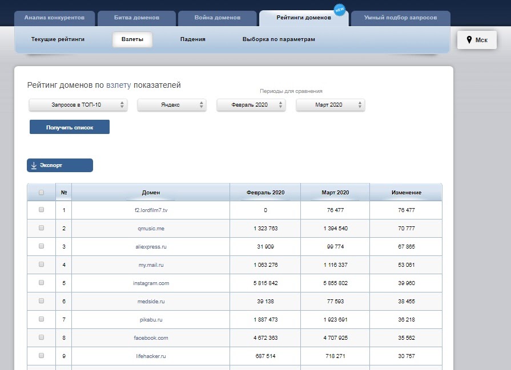511x370 pixels.
Task: Select the lifehacker.ru row checkbox
Action: pos(41,355)
